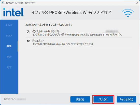The image size is (140, 105).
Task: Click the installer app icon in title bar
Action: tap(3, 3)
